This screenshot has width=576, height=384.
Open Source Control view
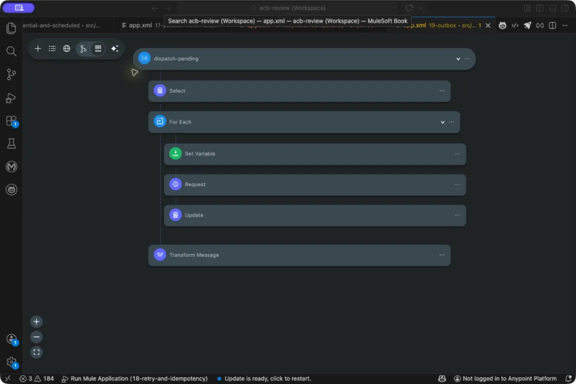coord(11,74)
